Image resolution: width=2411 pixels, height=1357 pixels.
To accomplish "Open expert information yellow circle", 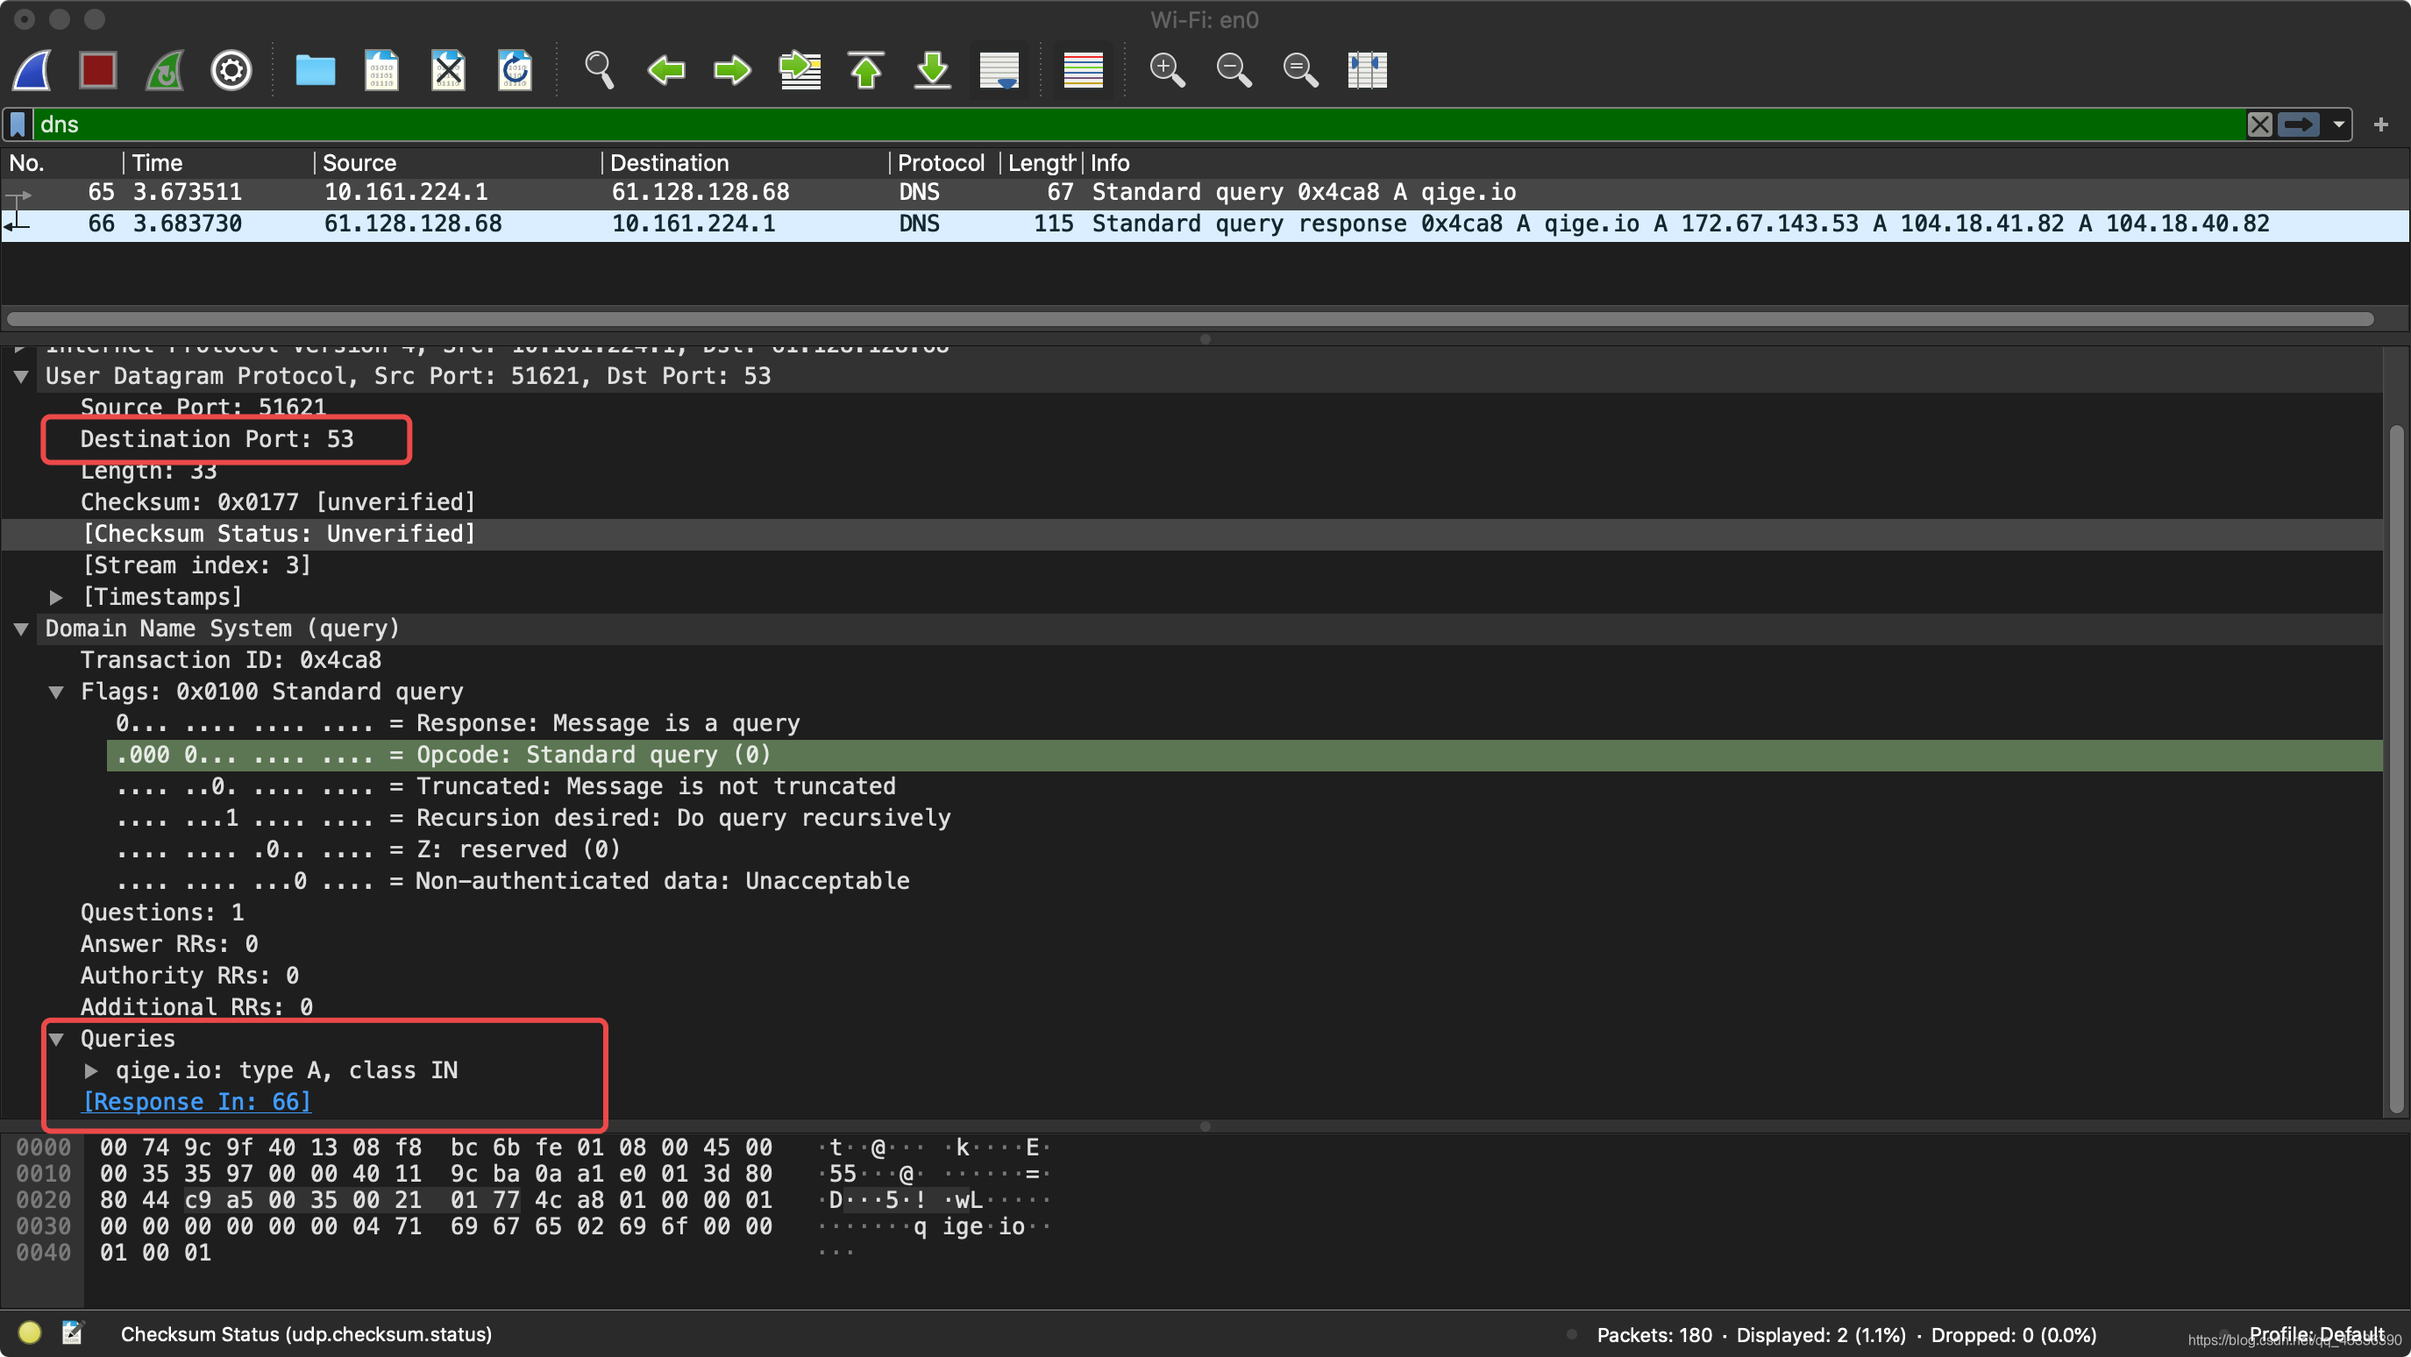I will coord(29,1332).
